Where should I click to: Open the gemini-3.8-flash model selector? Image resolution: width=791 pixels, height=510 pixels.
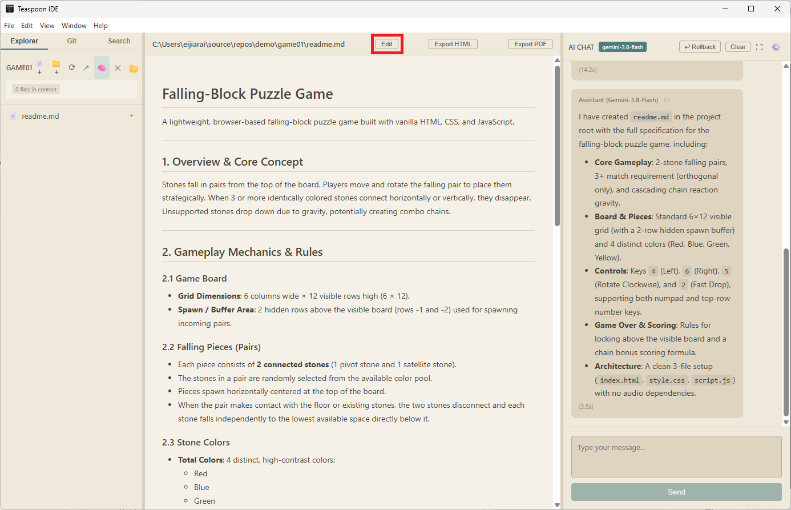(623, 47)
